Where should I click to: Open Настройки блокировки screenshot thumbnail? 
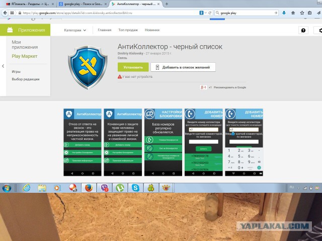point(163,142)
